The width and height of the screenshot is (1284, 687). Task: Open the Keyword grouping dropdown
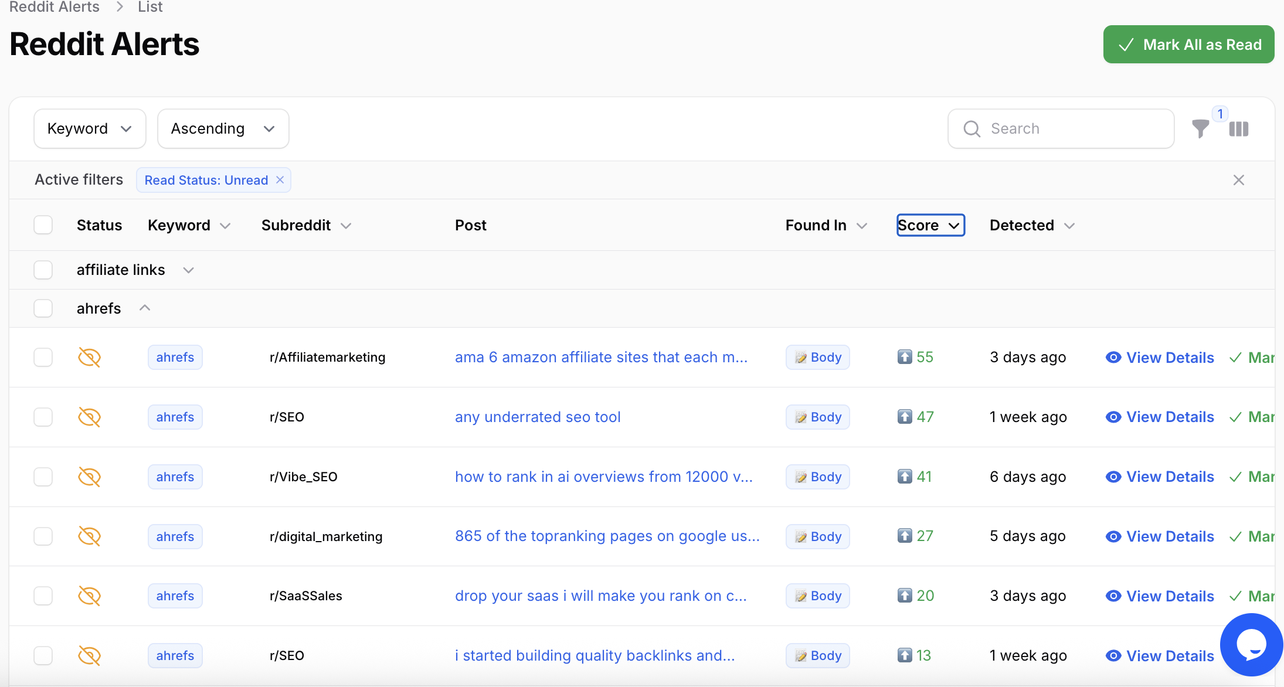click(90, 128)
